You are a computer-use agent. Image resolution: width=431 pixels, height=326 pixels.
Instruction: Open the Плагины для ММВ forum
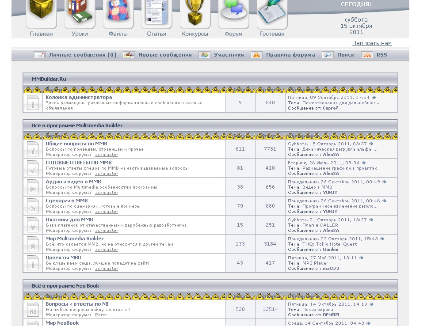click(x=69, y=220)
